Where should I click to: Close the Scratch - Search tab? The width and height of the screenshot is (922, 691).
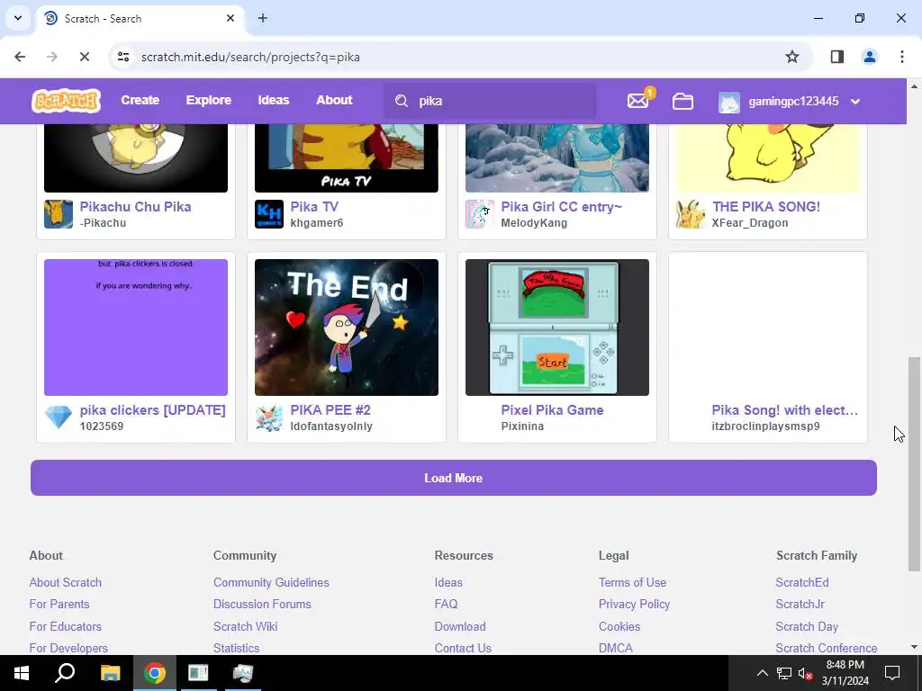click(x=230, y=18)
